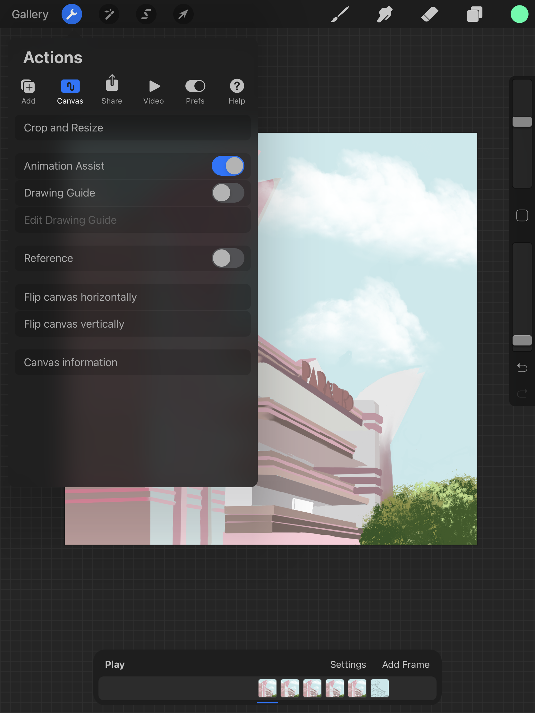535x713 pixels.
Task: Select the fifth frame thumbnail
Action: (x=357, y=688)
